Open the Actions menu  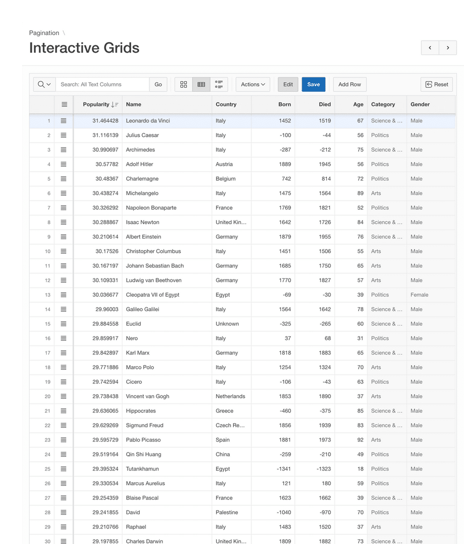click(x=253, y=84)
